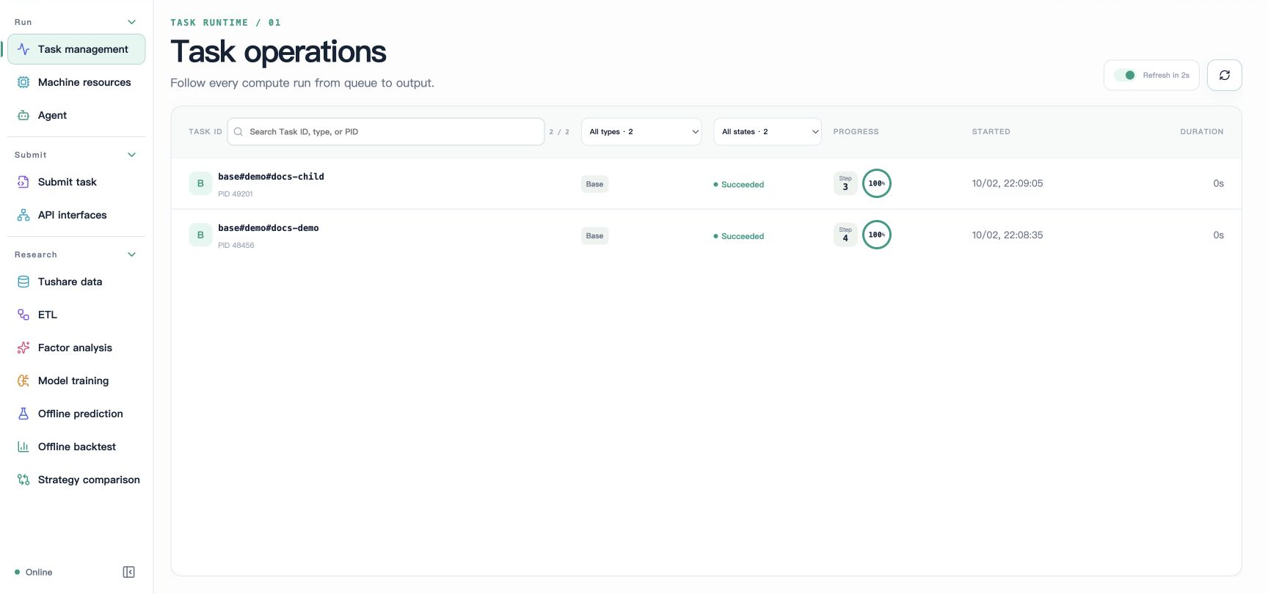Viewport: 1268px width, 594px height.
Task: Click the Task management pulse icon
Action: [x=23, y=49]
